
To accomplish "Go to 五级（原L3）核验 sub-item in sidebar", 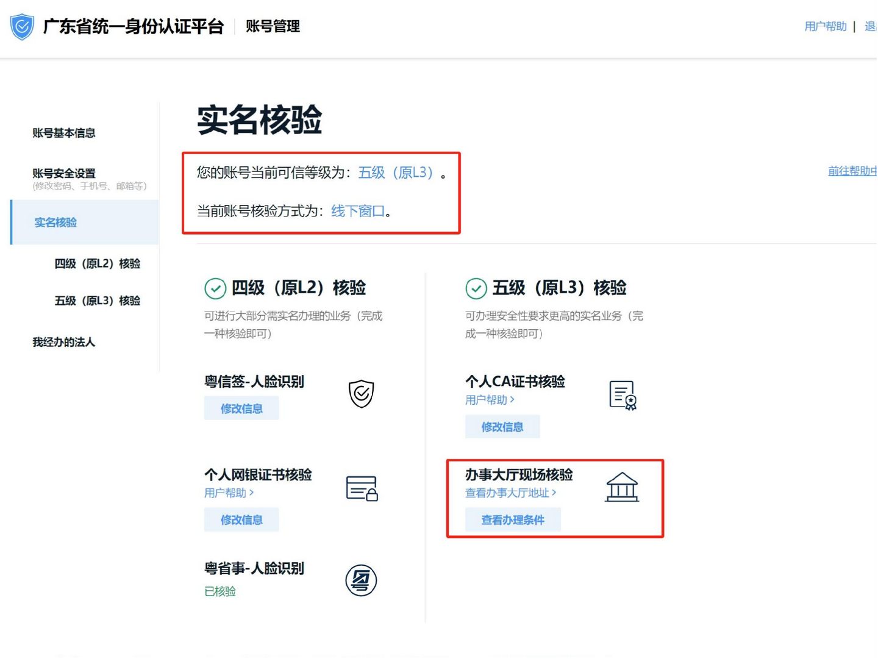I will [98, 301].
